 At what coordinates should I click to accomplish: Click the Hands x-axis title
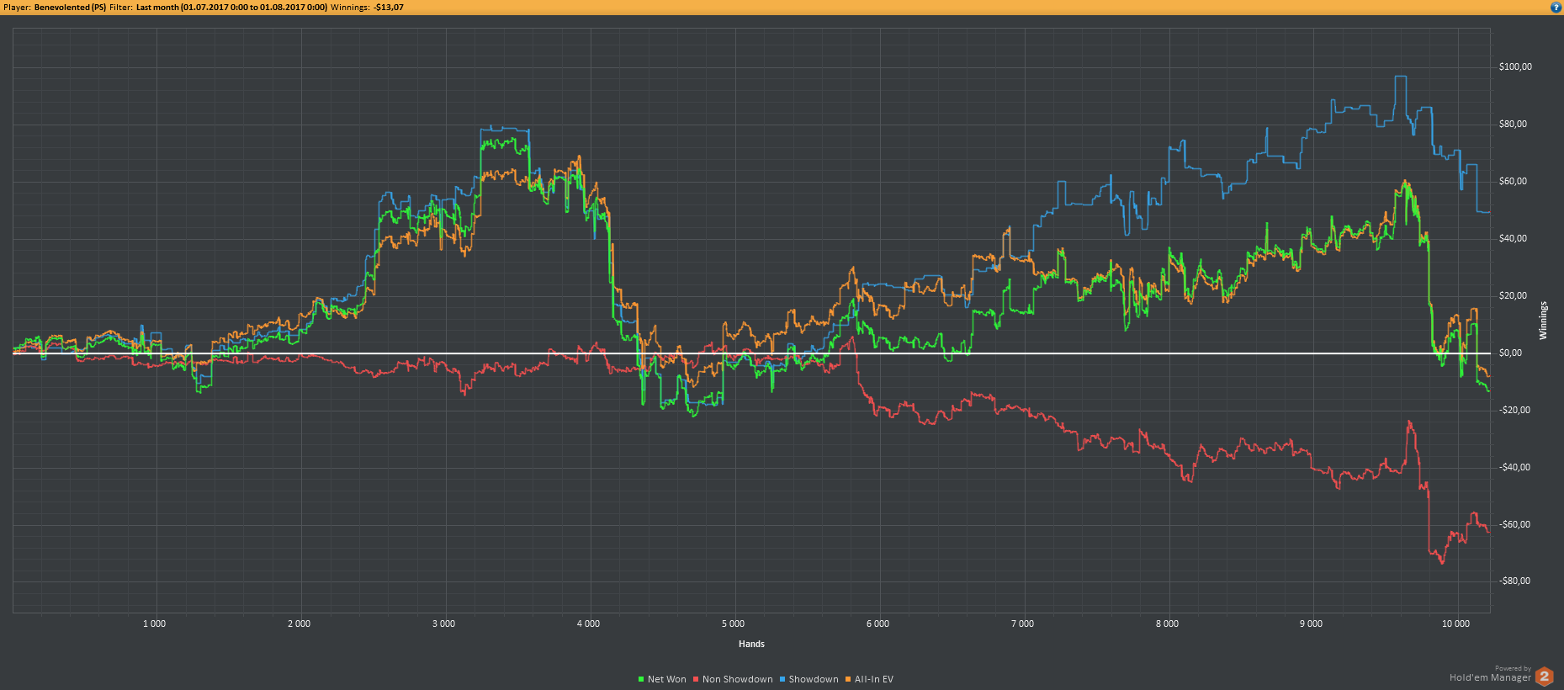coord(751,644)
